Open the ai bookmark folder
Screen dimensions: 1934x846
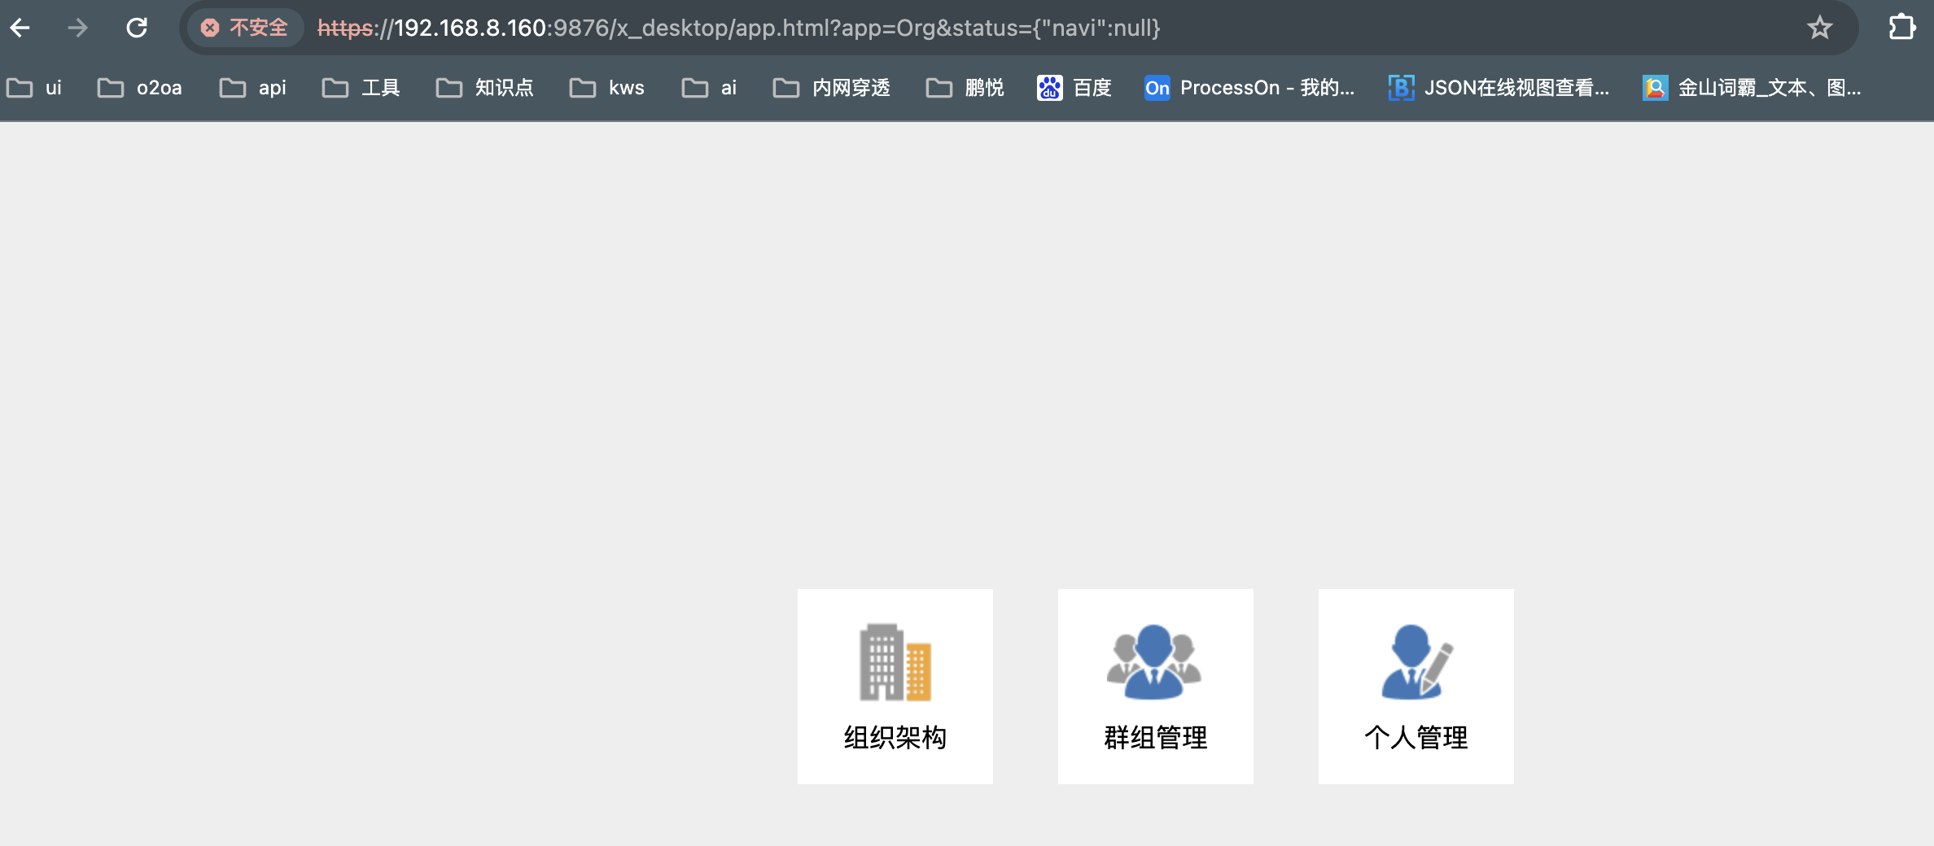[x=709, y=88]
